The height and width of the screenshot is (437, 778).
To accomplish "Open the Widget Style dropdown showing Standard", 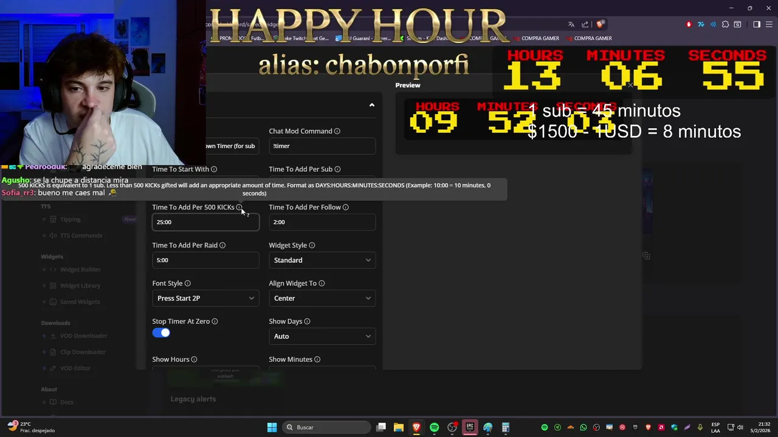I will point(322,260).
